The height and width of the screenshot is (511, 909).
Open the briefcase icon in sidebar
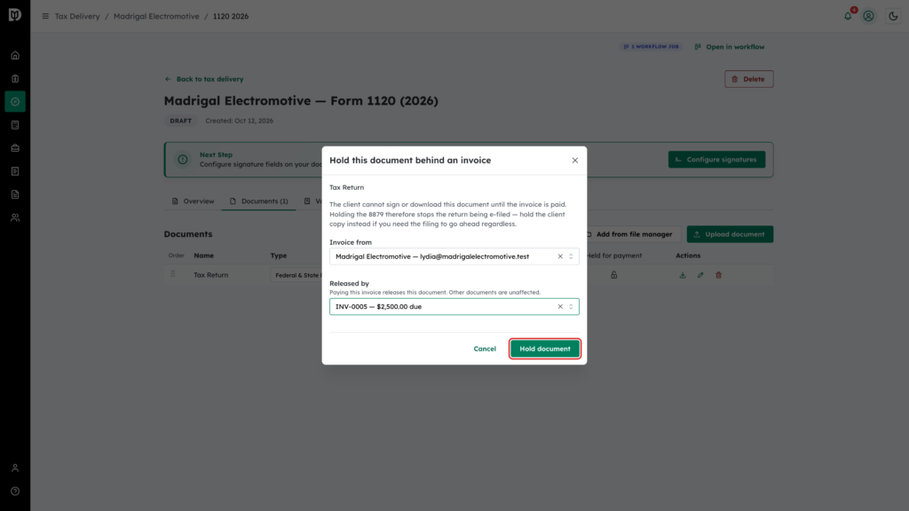click(x=15, y=148)
